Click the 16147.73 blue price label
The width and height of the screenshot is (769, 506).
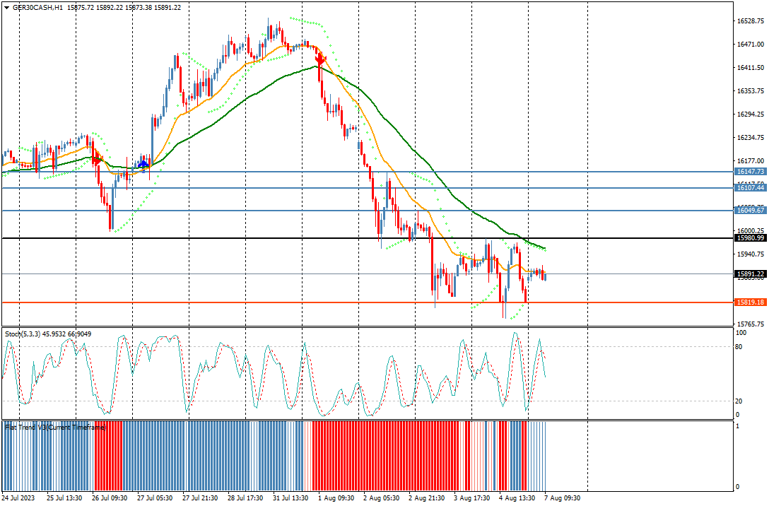(x=751, y=172)
